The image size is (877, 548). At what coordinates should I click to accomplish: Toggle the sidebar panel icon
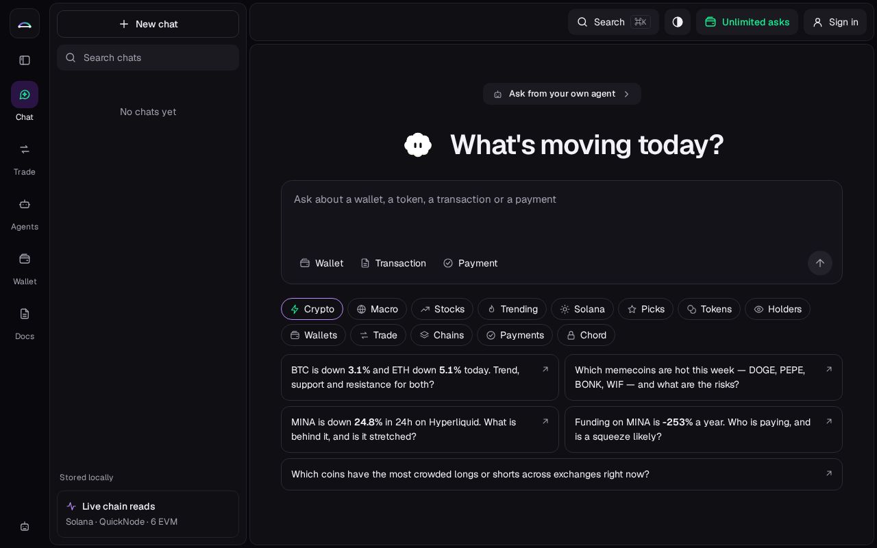point(25,60)
